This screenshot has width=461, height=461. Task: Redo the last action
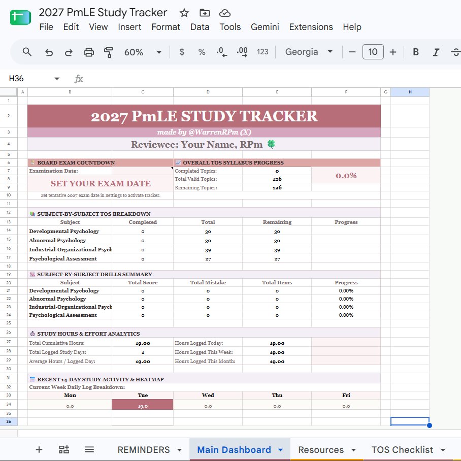click(69, 52)
